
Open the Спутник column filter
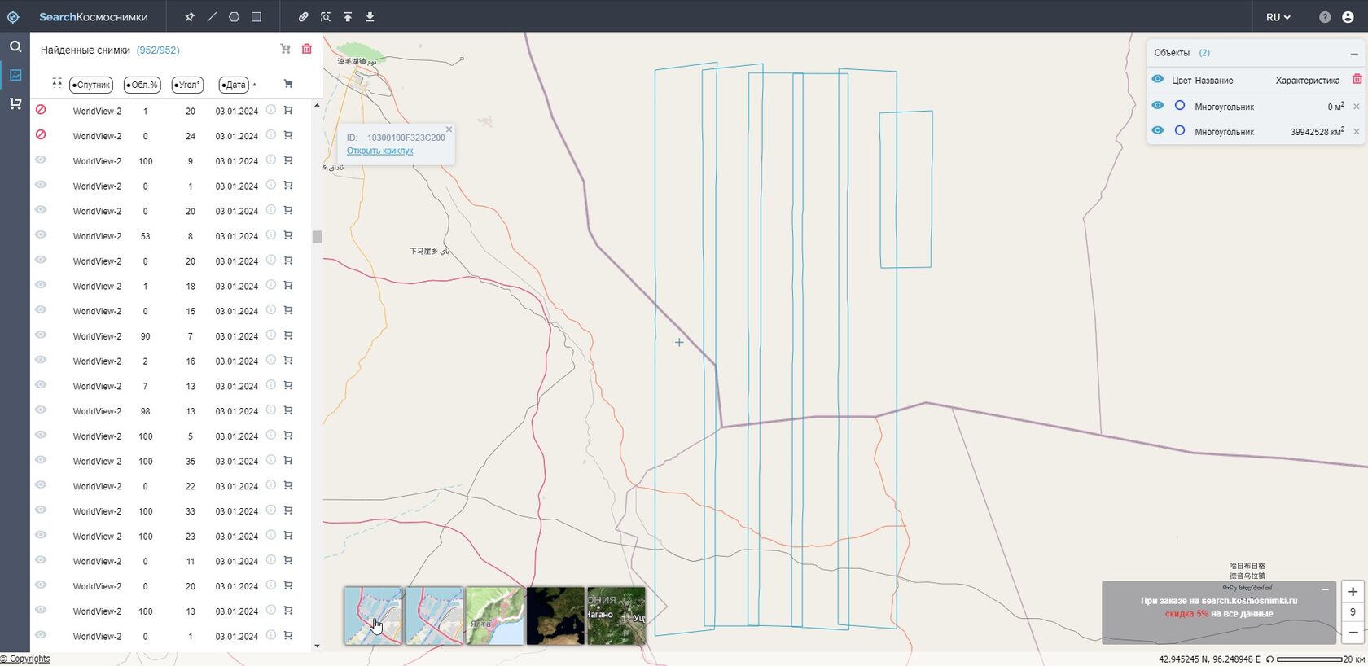point(91,85)
